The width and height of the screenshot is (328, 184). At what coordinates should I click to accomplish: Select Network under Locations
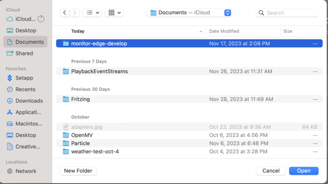pyautogui.click(x=26, y=171)
